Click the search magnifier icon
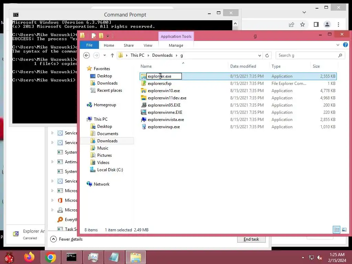This screenshot has height=264, width=352. [x=340, y=55]
